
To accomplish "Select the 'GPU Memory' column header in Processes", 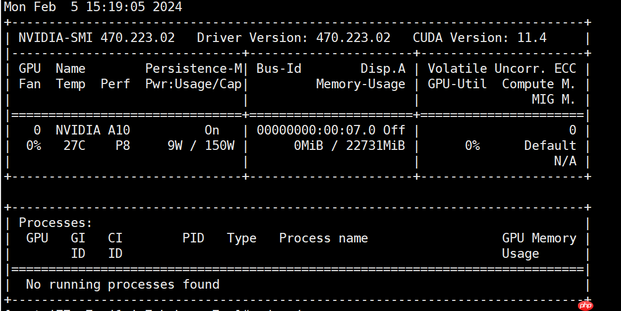I will [539, 239].
